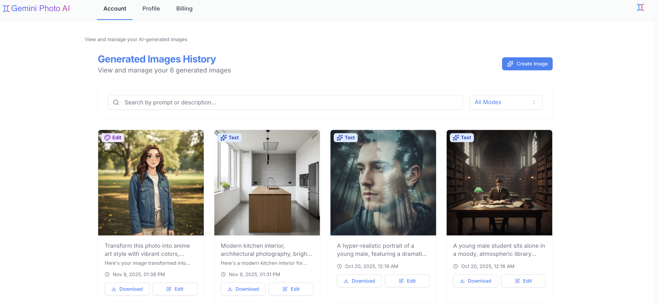The width and height of the screenshot is (658, 304).
Task: Click the sparkle icon on the kitchen image's Text badge
Action: pyautogui.click(x=223, y=137)
